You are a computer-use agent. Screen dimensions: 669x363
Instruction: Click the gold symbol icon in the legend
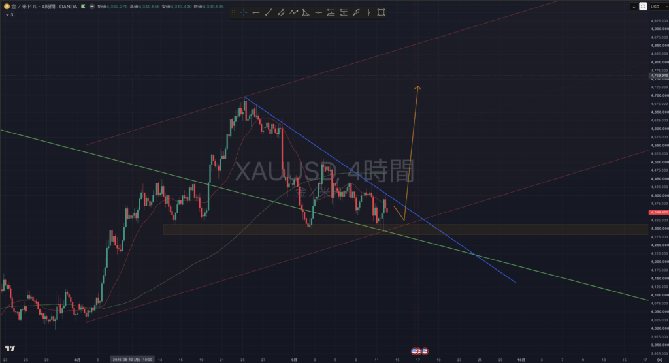point(7,7)
